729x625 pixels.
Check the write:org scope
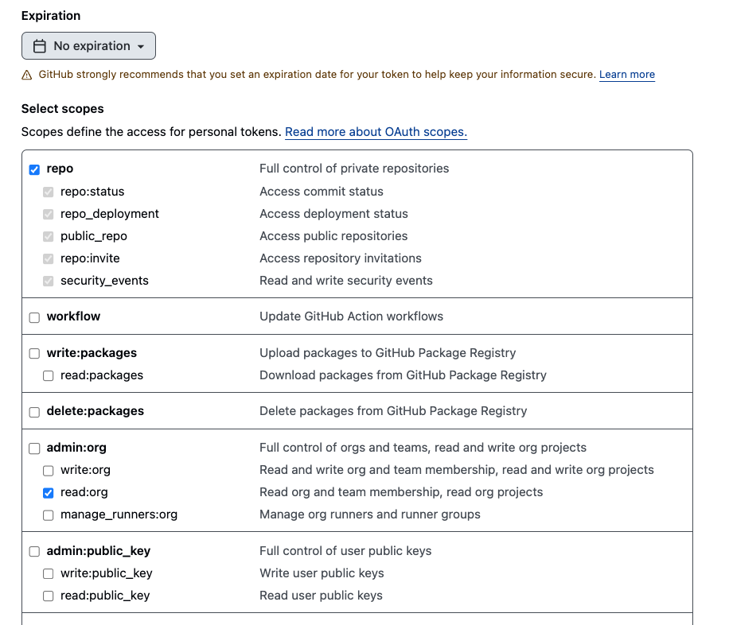click(49, 471)
